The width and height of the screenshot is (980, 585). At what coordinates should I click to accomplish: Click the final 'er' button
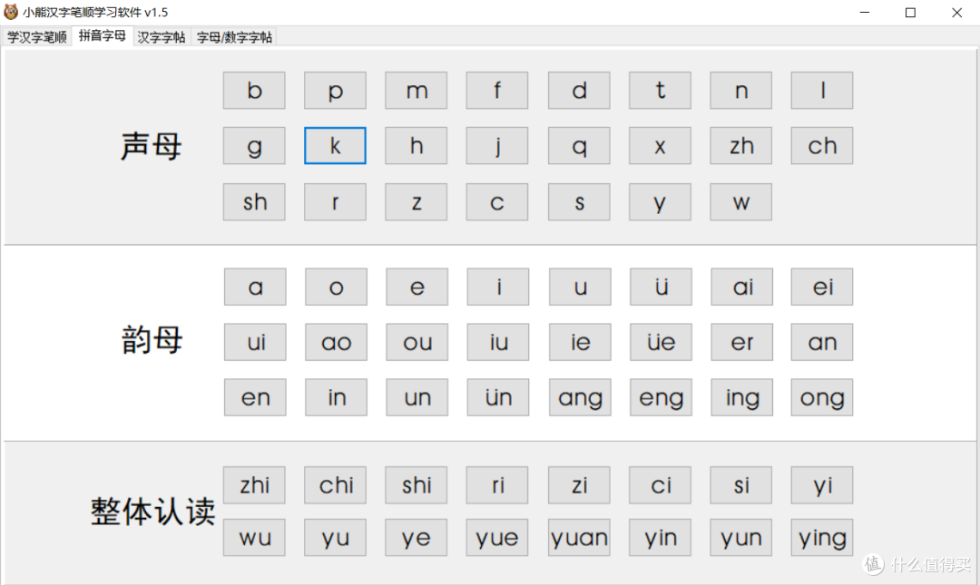point(742,342)
